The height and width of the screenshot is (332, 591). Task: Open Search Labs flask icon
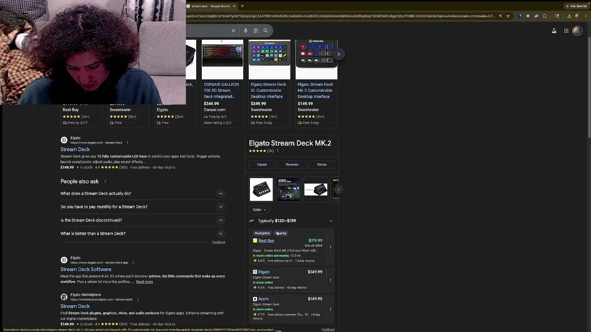tap(554, 31)
